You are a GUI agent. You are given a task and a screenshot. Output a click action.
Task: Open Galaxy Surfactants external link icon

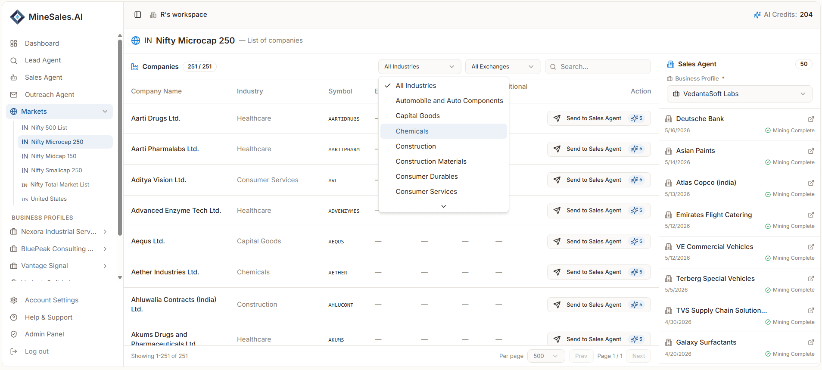pos(811,342)
